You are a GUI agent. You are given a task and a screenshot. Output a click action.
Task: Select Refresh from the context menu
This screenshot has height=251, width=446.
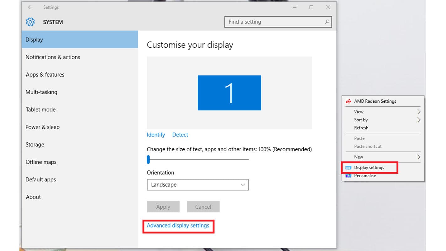(361, 128)
